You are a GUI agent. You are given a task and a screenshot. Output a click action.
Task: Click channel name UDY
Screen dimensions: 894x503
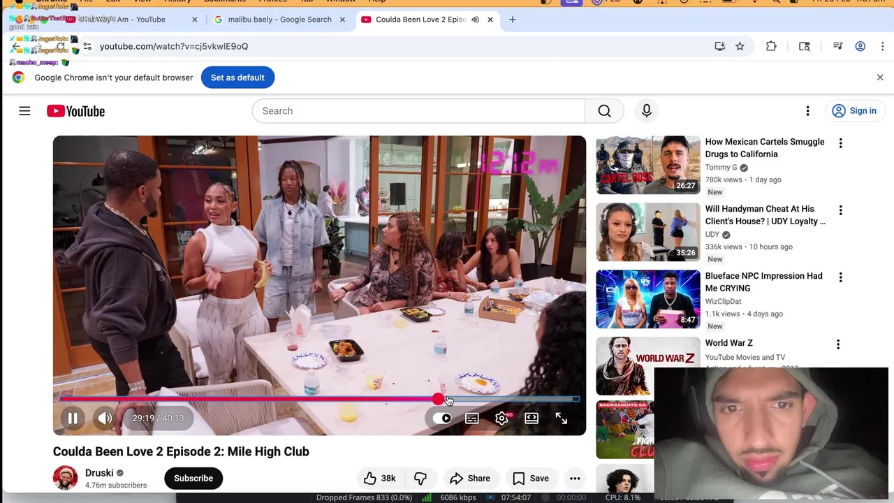tap(712, 235)
